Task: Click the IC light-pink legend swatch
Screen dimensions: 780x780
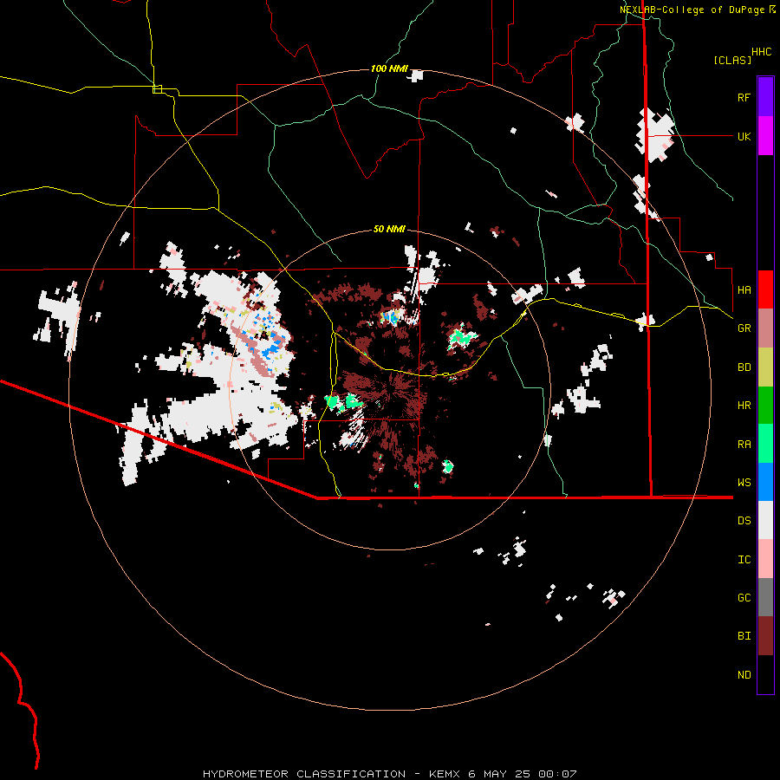Action: (765, 559)
